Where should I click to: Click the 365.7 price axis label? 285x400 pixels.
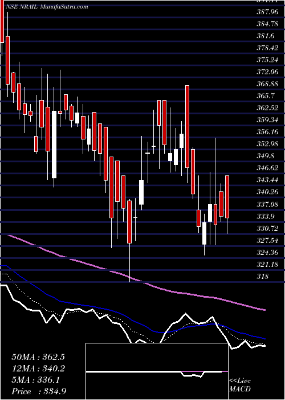(264, 96)
